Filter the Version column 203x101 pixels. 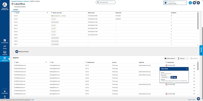pos(15,13)
